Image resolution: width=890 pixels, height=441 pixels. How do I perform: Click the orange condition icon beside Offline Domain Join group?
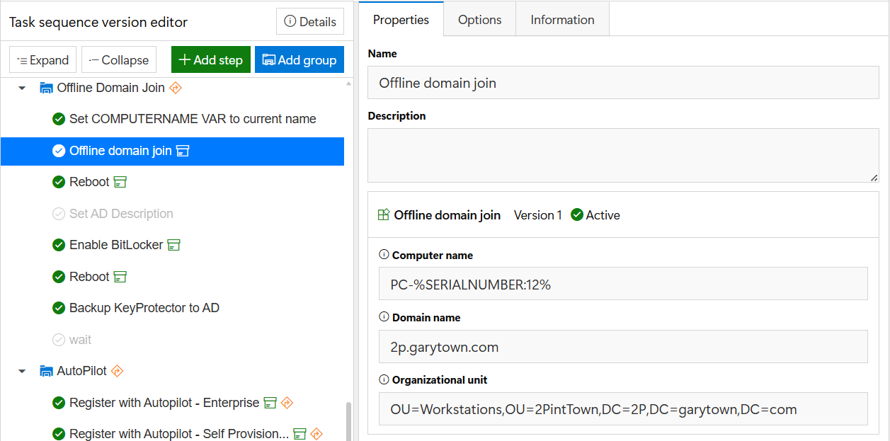(176, 88)
